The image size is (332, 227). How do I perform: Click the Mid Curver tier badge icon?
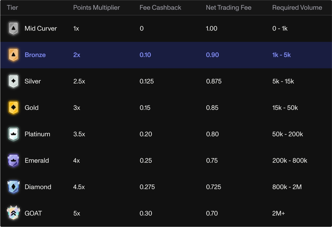[x=13, y=29]
